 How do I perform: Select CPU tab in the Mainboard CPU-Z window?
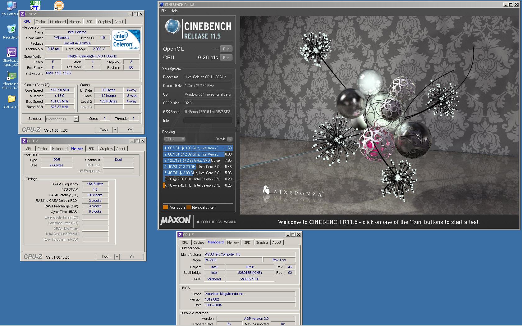coord(185,242)
